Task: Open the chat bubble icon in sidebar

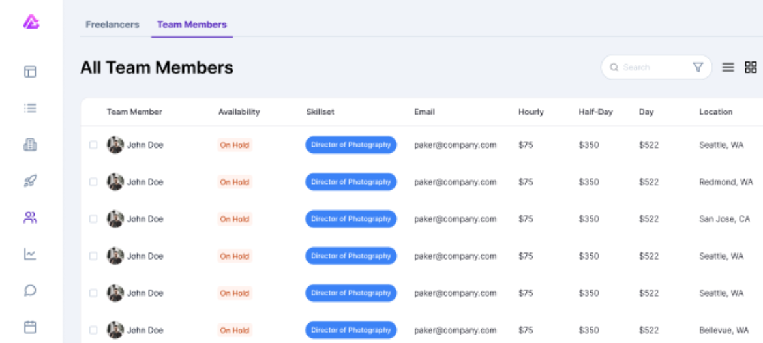Action: (x=30, y=290)
